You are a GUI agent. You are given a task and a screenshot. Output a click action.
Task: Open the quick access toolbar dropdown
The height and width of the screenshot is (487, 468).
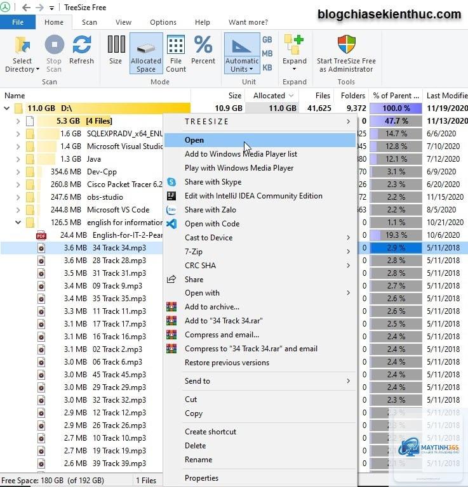click(51, 8)
